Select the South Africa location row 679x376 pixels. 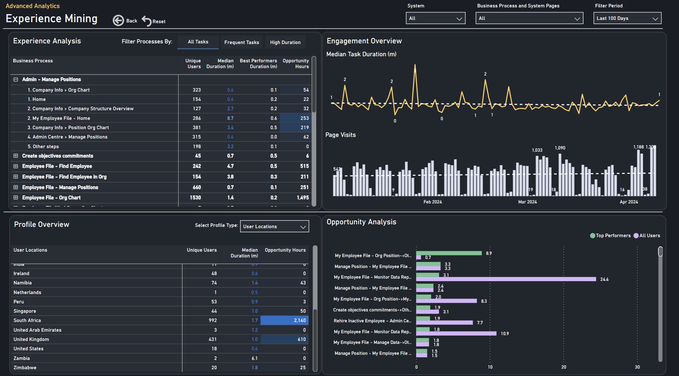coord(27,320)
